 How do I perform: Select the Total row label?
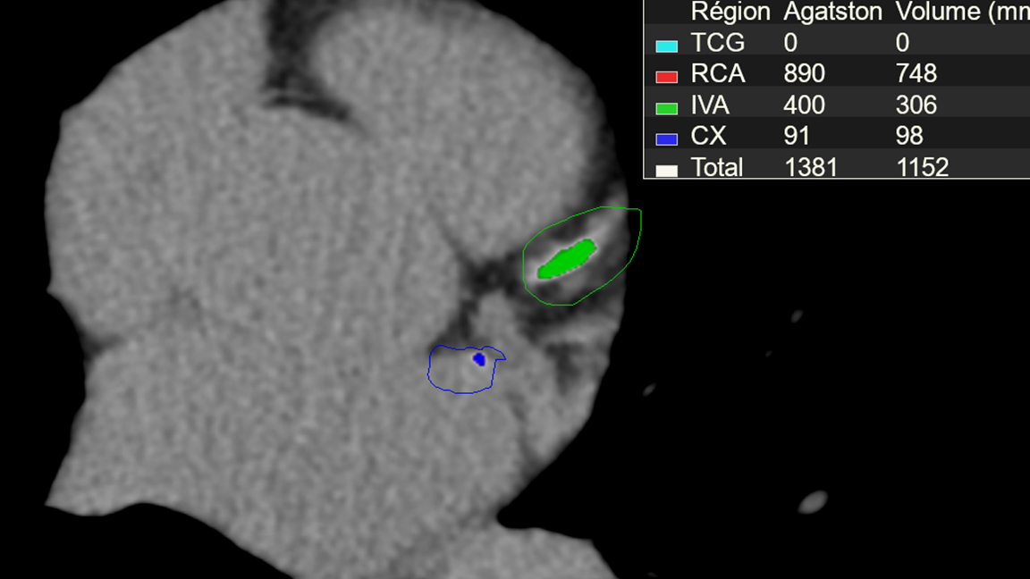717,167
